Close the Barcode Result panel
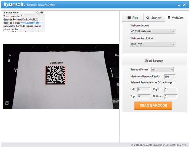Image resolution: width=190 pixels, height=148 pixels. tap(40, 13)
